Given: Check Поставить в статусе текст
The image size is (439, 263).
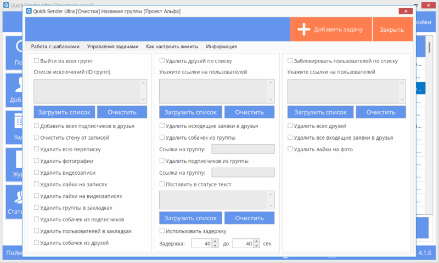Looking at the screenshot, I should pos(162,184).
